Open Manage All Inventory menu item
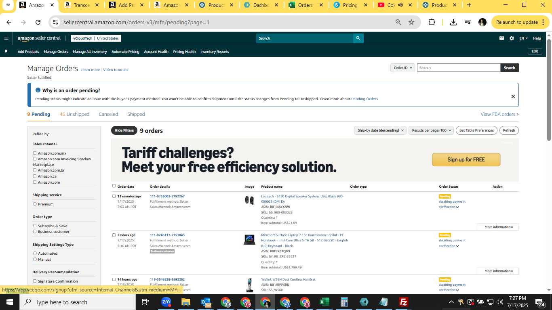The width and height of the screenshot is (552, 310). [90, 52]
